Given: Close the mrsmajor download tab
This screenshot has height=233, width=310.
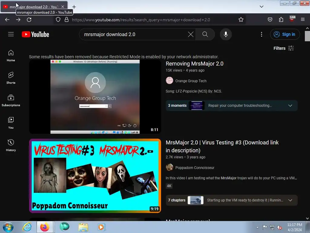Looking at the screenshot, I should pyautogui.click(x=63, y=7).
